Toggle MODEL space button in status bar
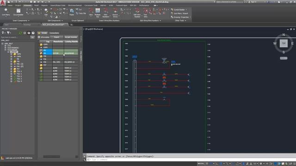 (x=201, y=164)
